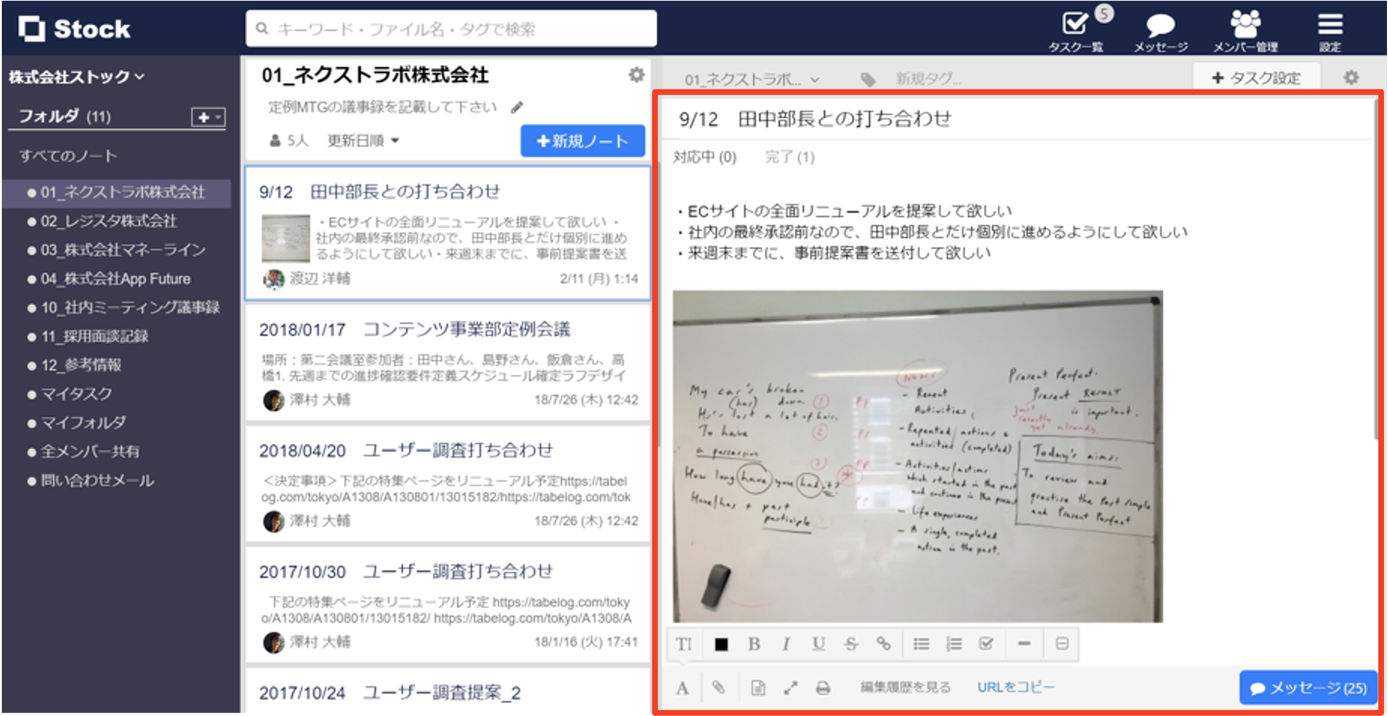Image resolution: width=1388 pixels, height=716 pixels.
Task: Open folder 04_株式会社App Future
Action: pos(115,279)
